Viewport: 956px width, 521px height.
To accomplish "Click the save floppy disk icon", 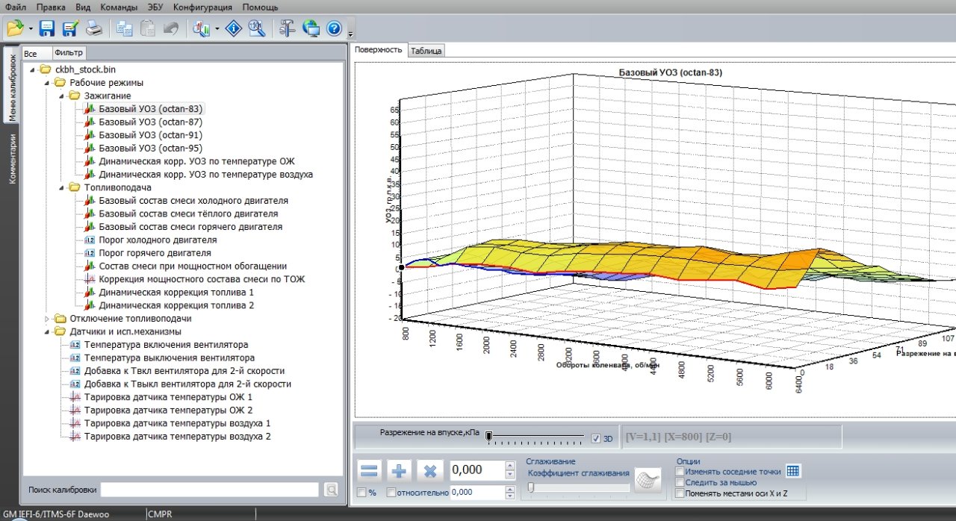I will [x=47, y=29].
